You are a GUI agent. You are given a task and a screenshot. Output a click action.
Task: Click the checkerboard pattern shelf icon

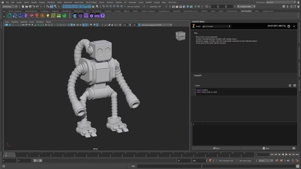53,15
